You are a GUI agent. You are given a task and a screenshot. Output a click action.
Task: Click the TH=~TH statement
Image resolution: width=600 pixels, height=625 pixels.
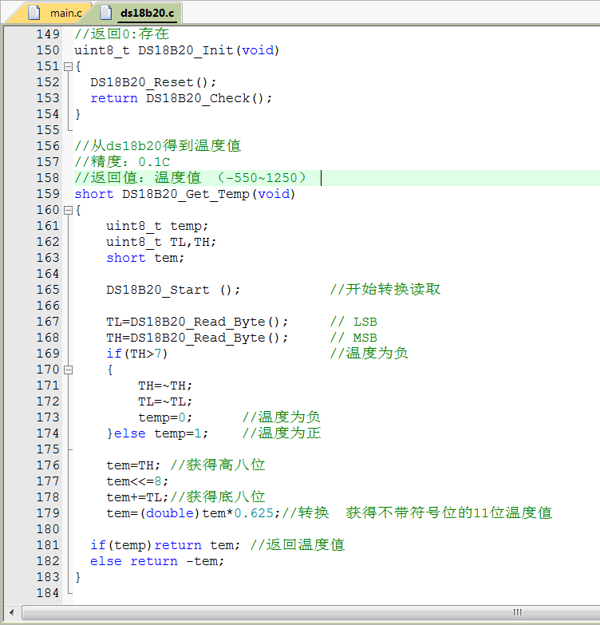click(165, 386)
